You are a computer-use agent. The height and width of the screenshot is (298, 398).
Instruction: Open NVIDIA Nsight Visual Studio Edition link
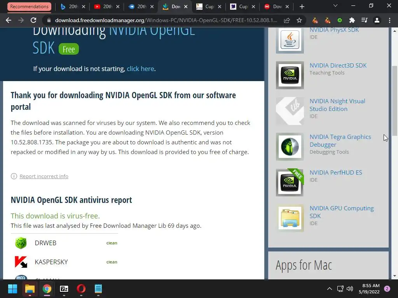(337, 105)
